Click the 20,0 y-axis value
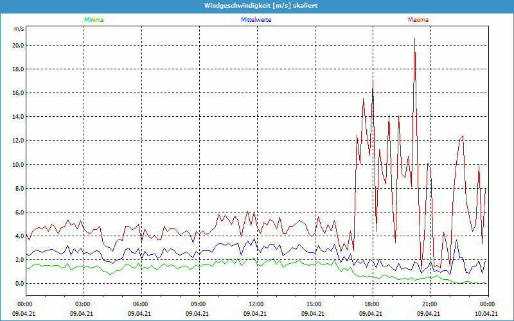The height and width of the screenshot is (321, 514). 18,45
